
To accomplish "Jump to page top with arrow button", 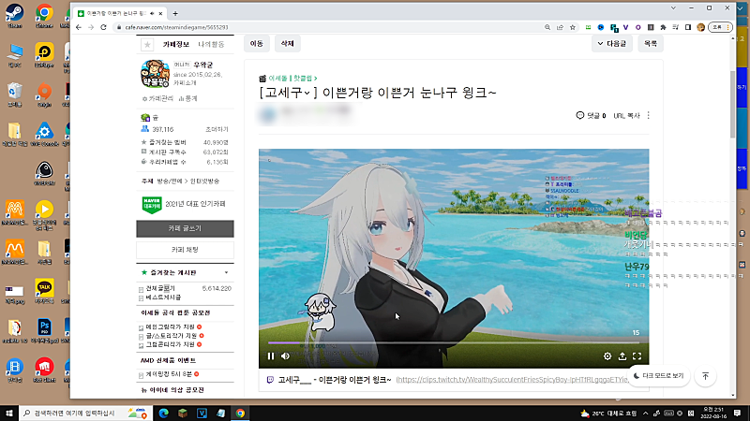I will [x=706, y=376].
